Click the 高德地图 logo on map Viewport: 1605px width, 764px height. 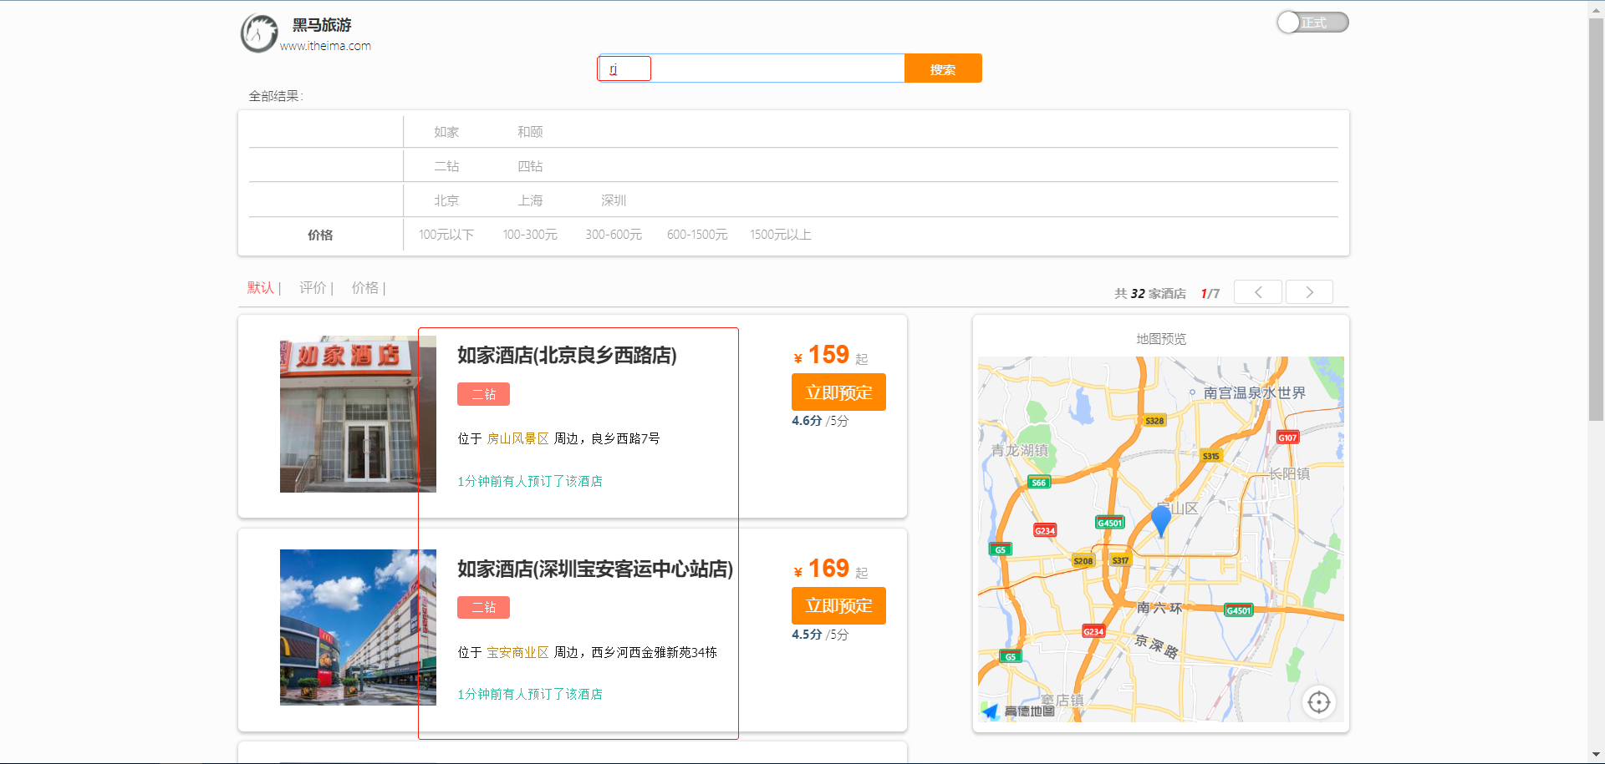[x=1018, y=711]
